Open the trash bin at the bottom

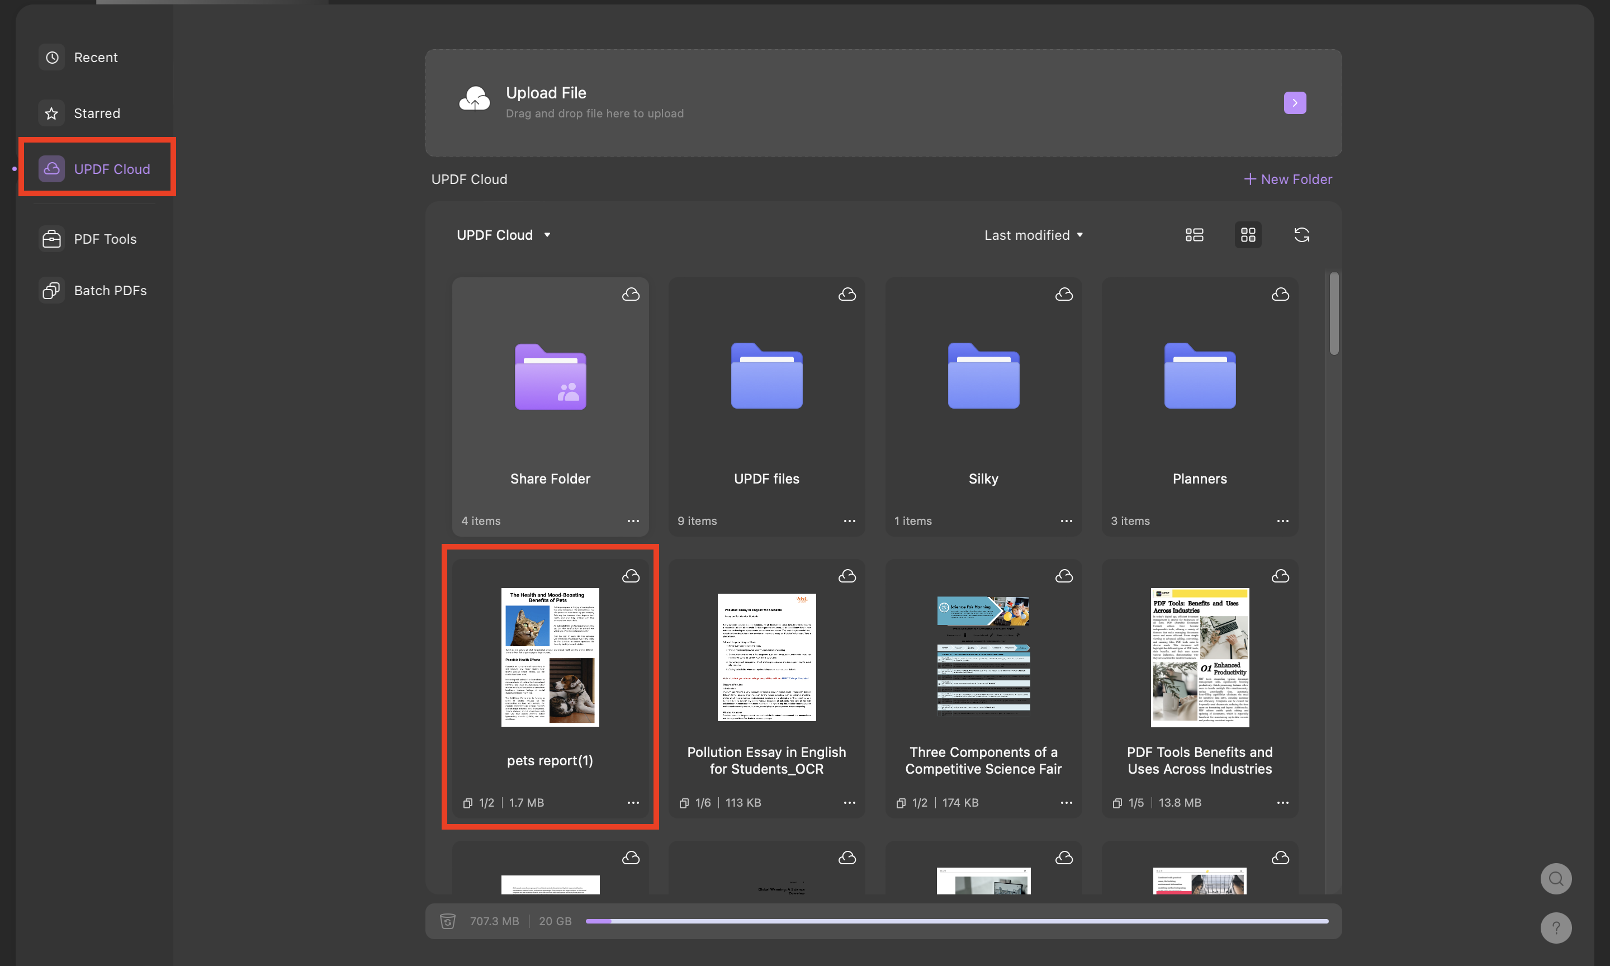(x=448, y=920)
